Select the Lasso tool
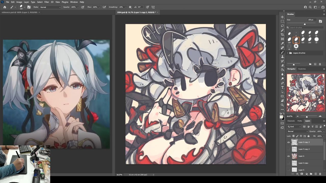 [282, 26]
